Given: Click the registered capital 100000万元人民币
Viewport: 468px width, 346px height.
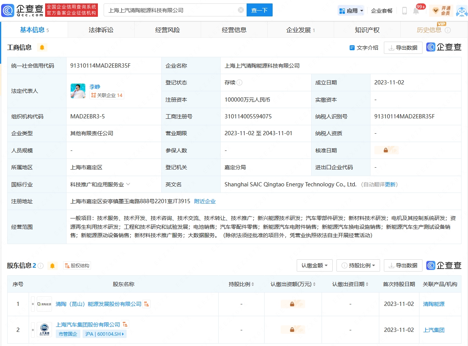Looking at the screenshot, I should point(247,100).
